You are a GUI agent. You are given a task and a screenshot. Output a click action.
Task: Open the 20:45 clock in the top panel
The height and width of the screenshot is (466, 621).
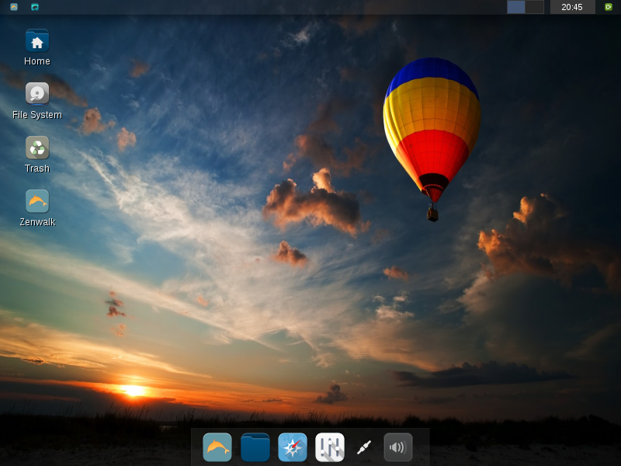pos(572,7)
